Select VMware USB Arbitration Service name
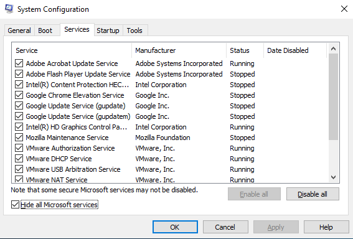 click(73, 169)
